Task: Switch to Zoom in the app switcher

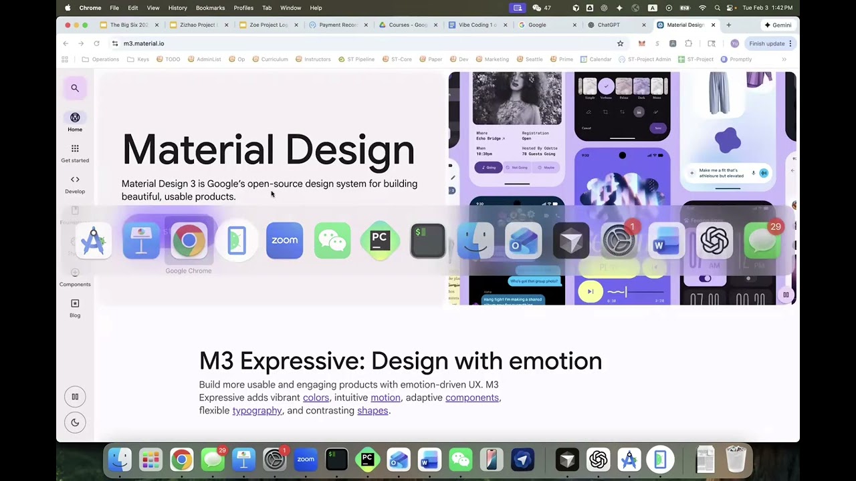Action: tap(284, 240)
